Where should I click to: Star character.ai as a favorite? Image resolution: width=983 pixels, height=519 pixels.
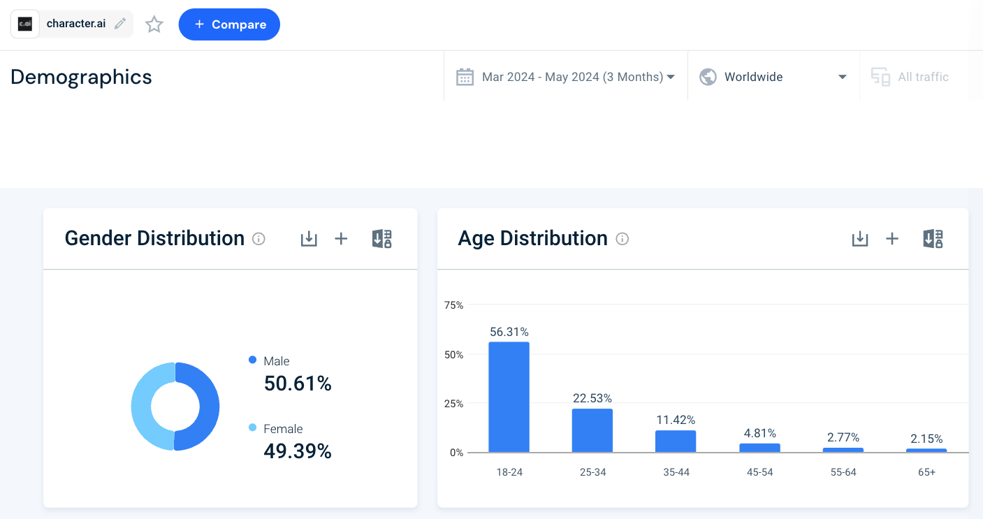(154, 24)
